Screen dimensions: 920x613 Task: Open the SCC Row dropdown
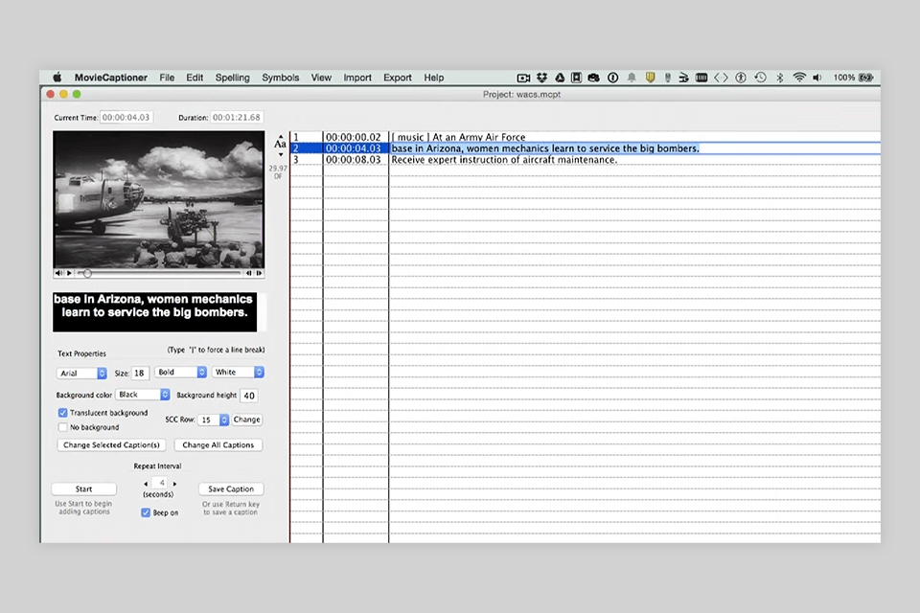point(213,420)
